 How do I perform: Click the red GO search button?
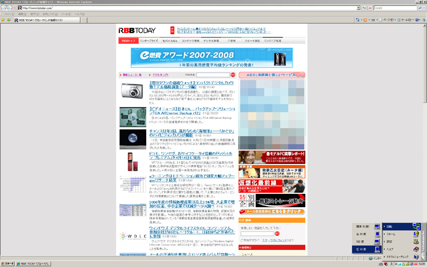coord(233,75)
